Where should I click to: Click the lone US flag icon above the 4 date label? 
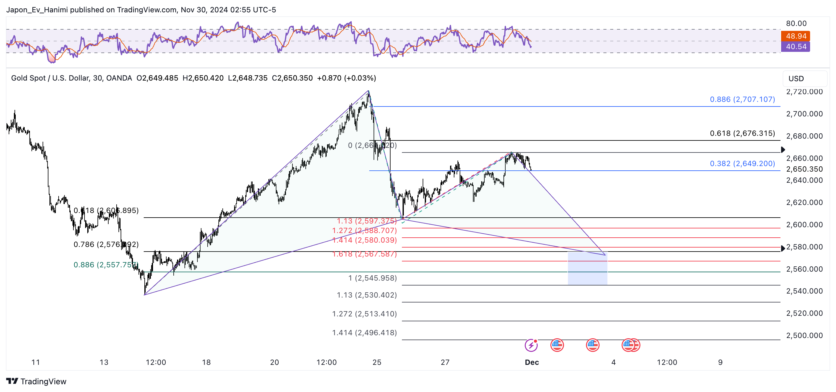(x=593, y=345)
